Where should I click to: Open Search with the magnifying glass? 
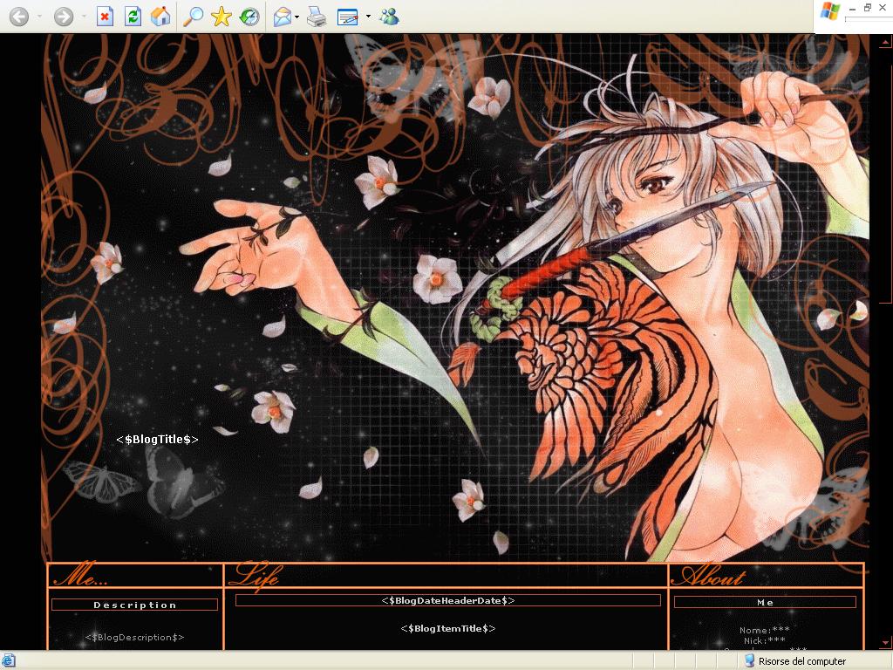(x=193, y=17)
